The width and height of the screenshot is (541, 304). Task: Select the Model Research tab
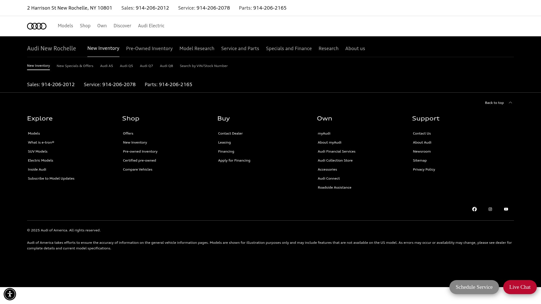coord(197,49)
